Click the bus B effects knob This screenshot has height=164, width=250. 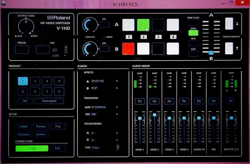(x=90, y=49)
